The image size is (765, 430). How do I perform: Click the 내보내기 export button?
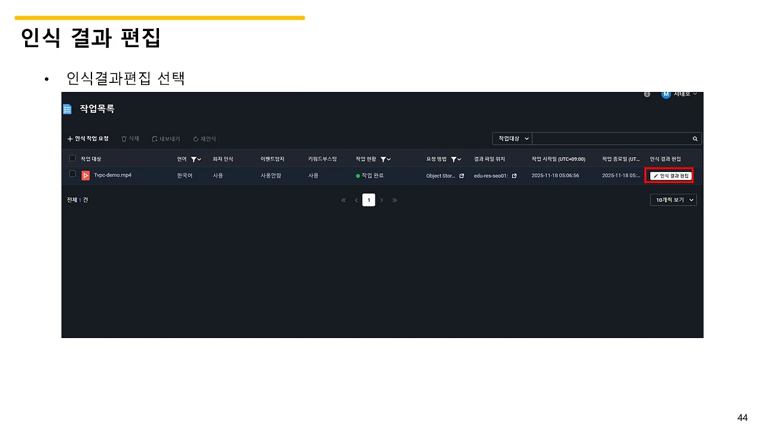click(166, 139)
